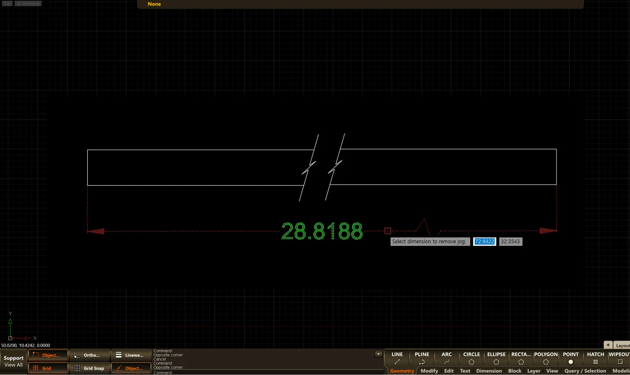Add a new layout with the plus button
This screenshot has width=630, height=375.
pos(608,345)
